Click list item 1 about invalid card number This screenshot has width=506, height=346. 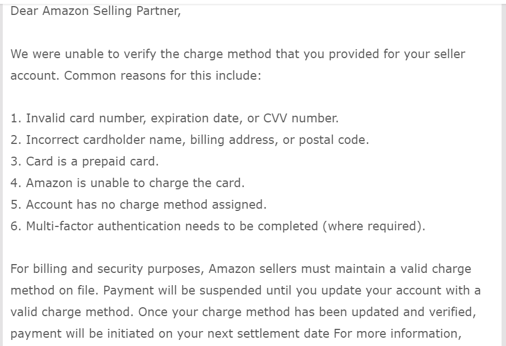click(x=175, y=118)
